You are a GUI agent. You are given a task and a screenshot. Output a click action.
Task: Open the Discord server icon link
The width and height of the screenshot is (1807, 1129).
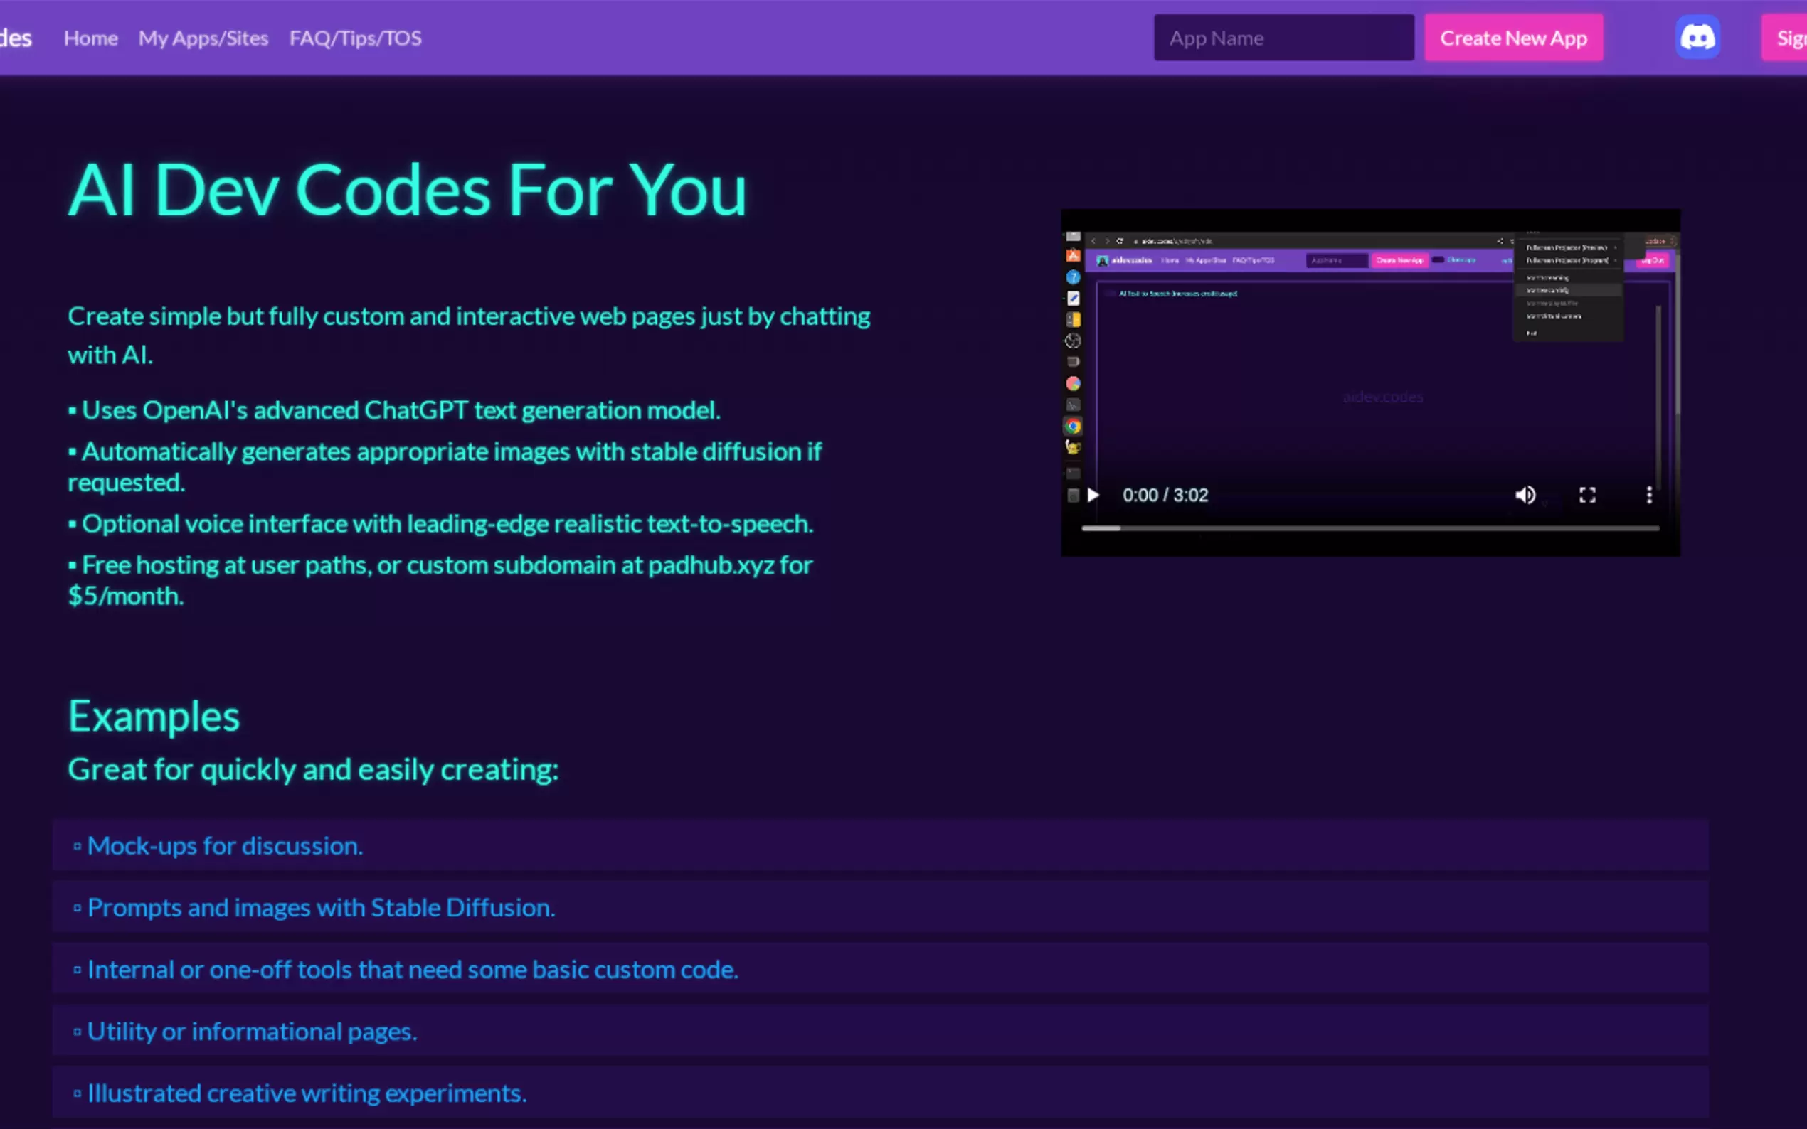coord(1697,38)
